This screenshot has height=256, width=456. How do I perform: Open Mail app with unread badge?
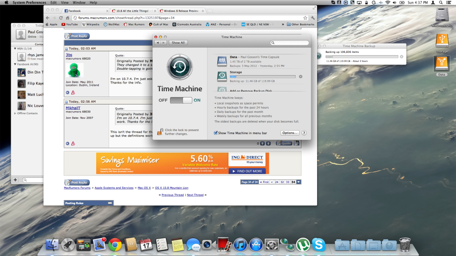click(x=99, y=245)
